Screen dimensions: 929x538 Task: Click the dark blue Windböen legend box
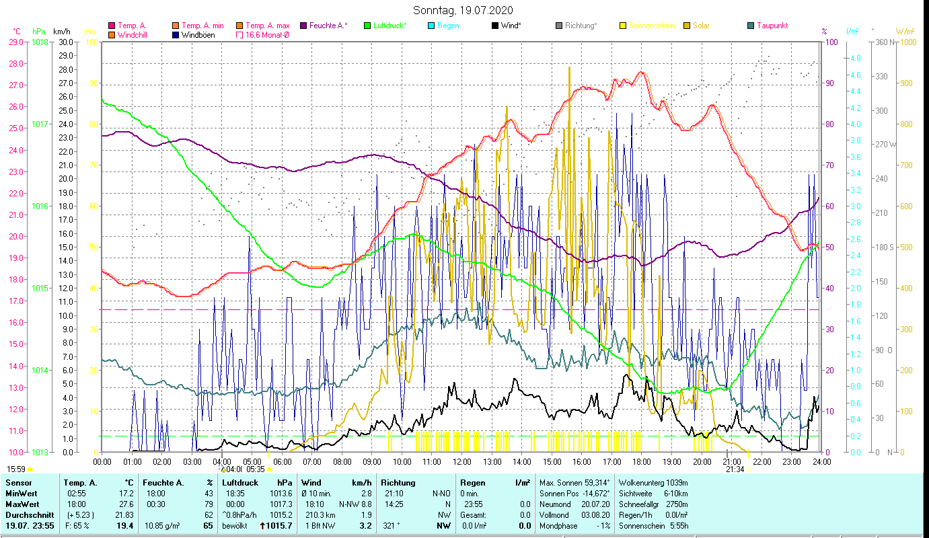point(176,35)
